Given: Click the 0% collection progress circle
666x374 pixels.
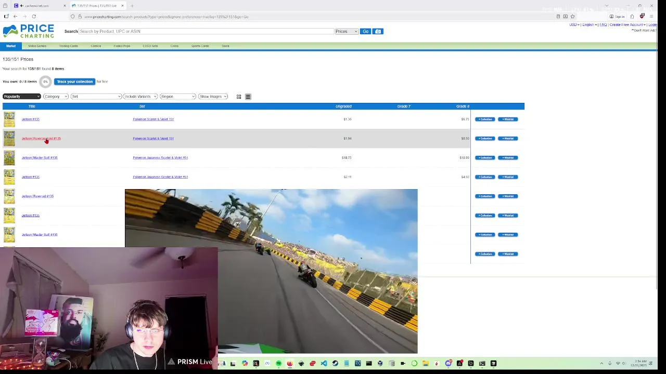Looking at the screenshot, I should (45, 82).
